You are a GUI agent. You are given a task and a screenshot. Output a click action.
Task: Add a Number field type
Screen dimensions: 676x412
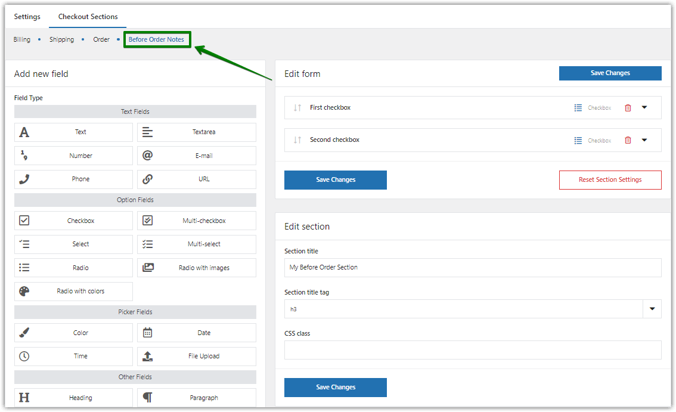pos(73,156)
